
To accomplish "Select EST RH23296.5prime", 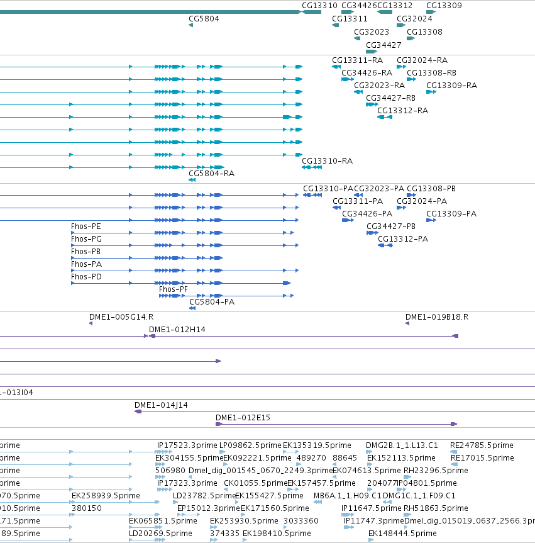I will coord(436,471).
